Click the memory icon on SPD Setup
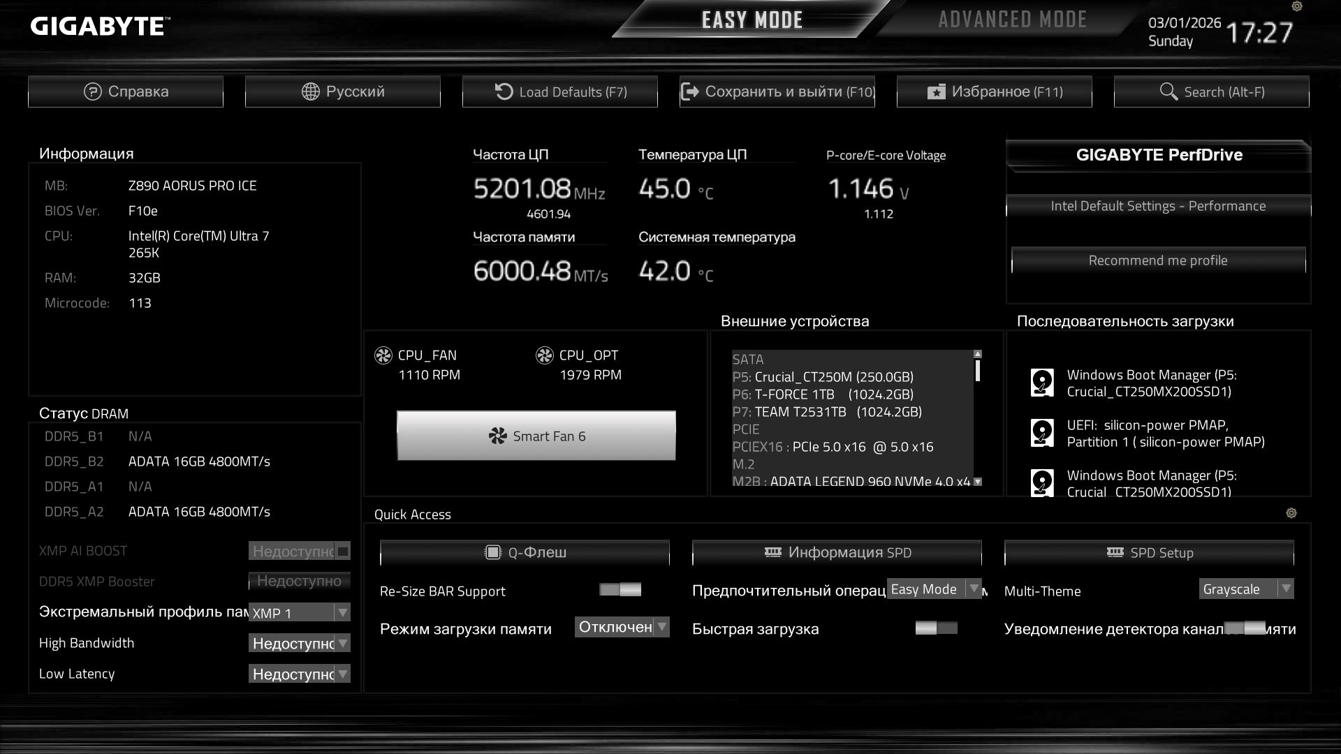 pyautogui.click(x=1115, y=552)
